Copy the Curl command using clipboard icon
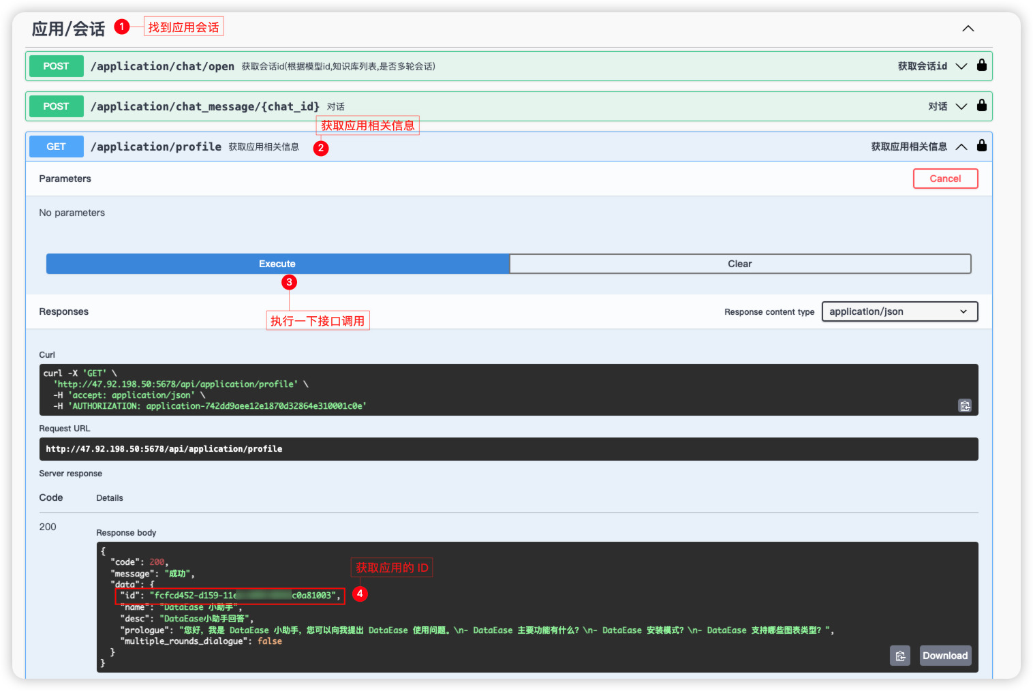This screenshot has width=1033, height=691. tap(964, 405)
